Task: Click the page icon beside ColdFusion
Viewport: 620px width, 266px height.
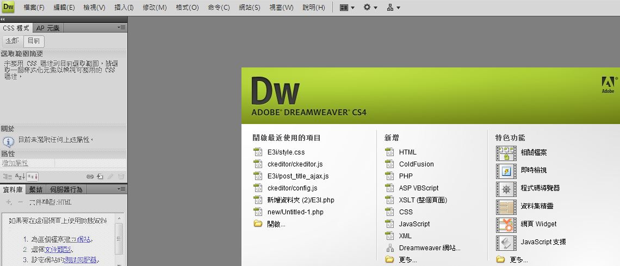Action: pyautogui.click(x=390, y=164)
